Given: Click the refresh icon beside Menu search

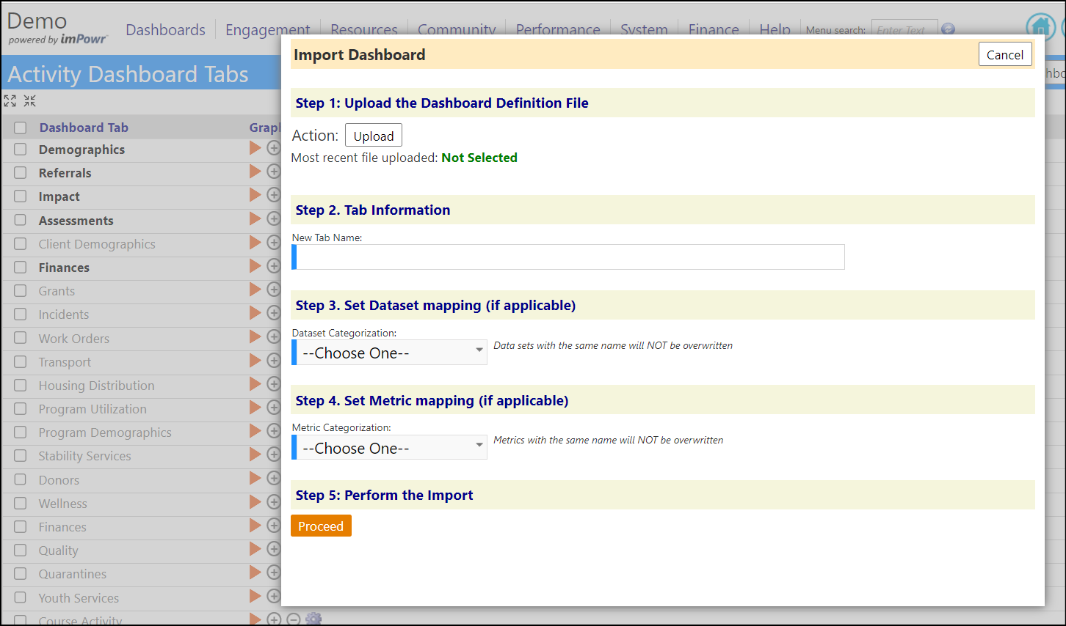Looking at the screenshot, I should [948, 29].
